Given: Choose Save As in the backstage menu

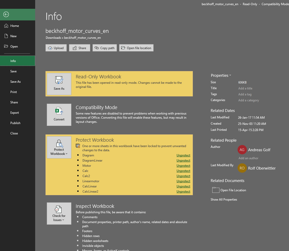Looking at the screenshot, I should pos(18,81).
